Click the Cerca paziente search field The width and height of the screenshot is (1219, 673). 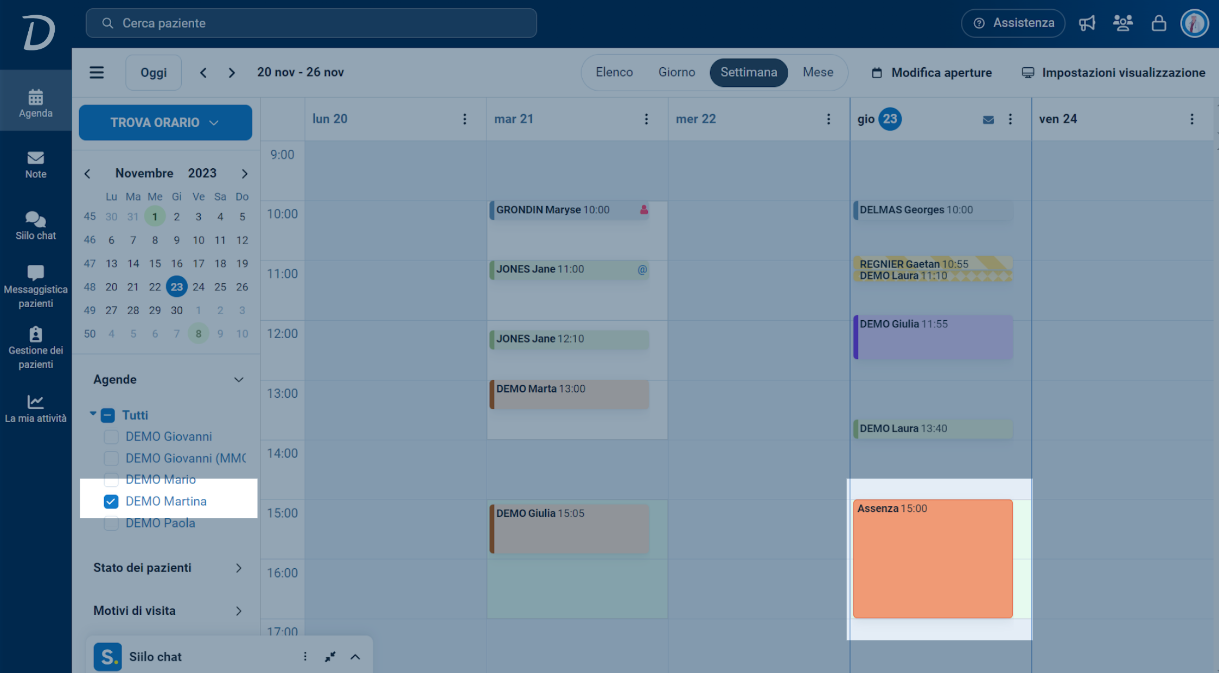(311, 23)
